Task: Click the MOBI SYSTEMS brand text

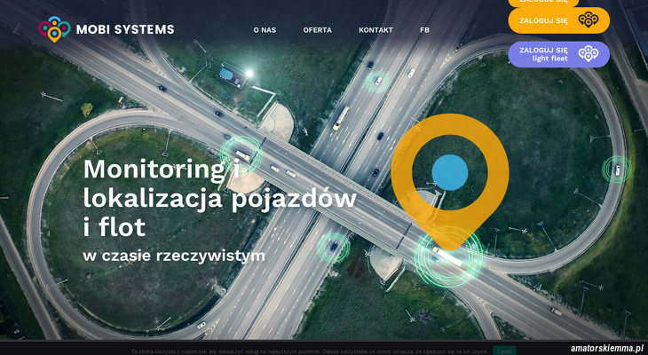Action: [125, 30]
